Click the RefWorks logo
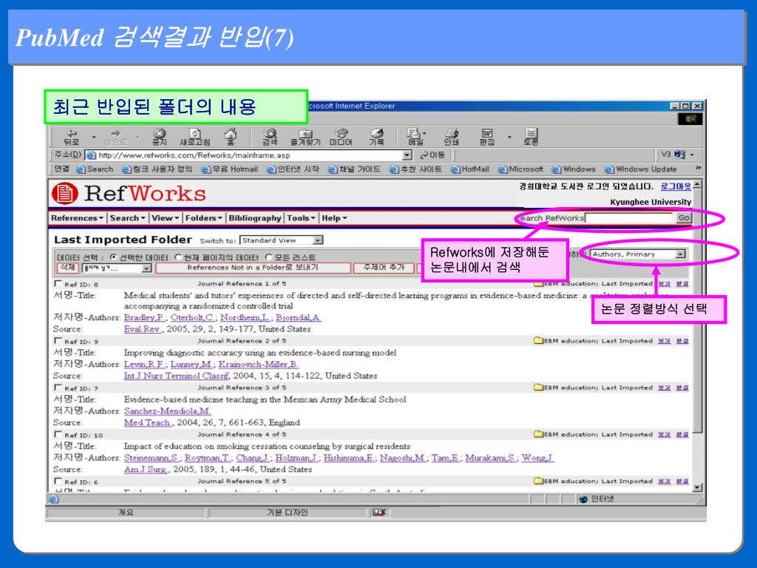757x568 pixels. pyautogui.click(x=129, y=193)
